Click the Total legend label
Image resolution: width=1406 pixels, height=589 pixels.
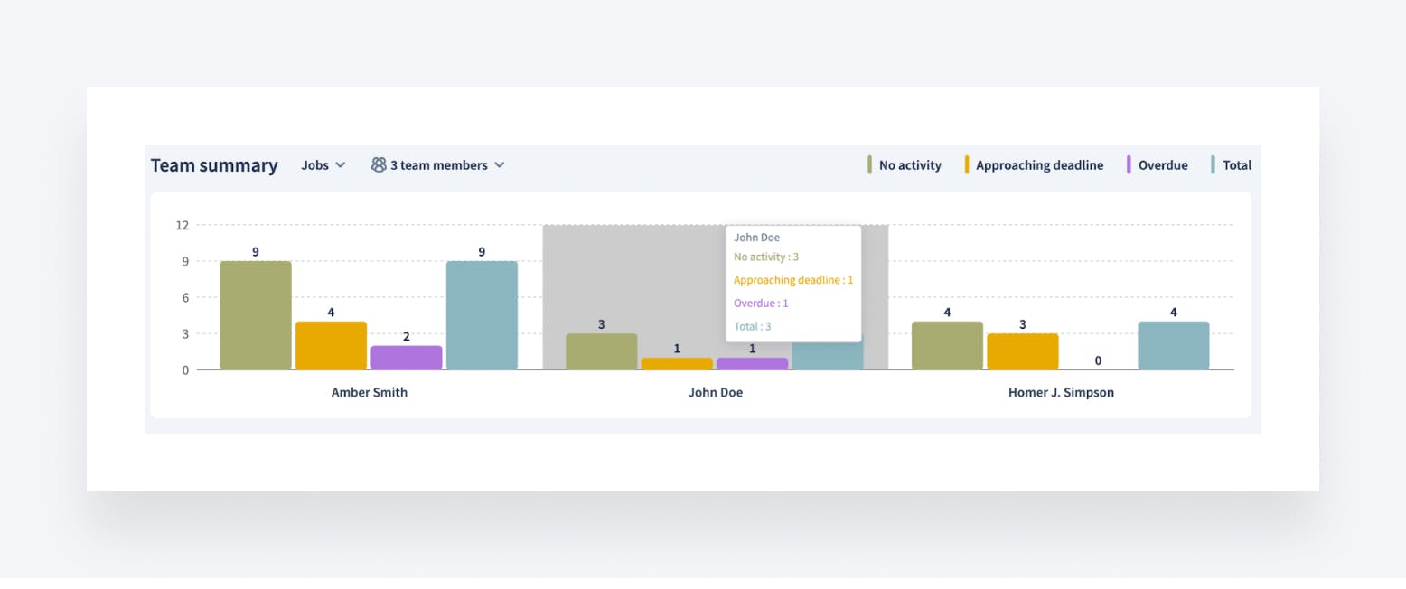1236,165
